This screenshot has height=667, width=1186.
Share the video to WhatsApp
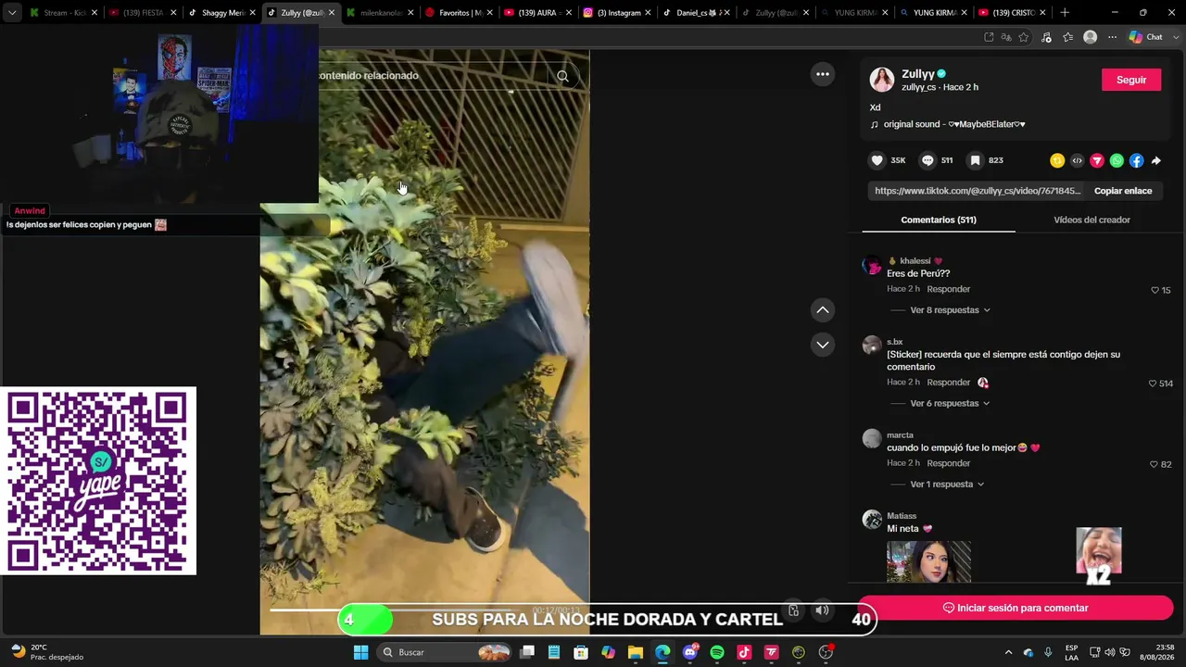(x=1117, y=160)
